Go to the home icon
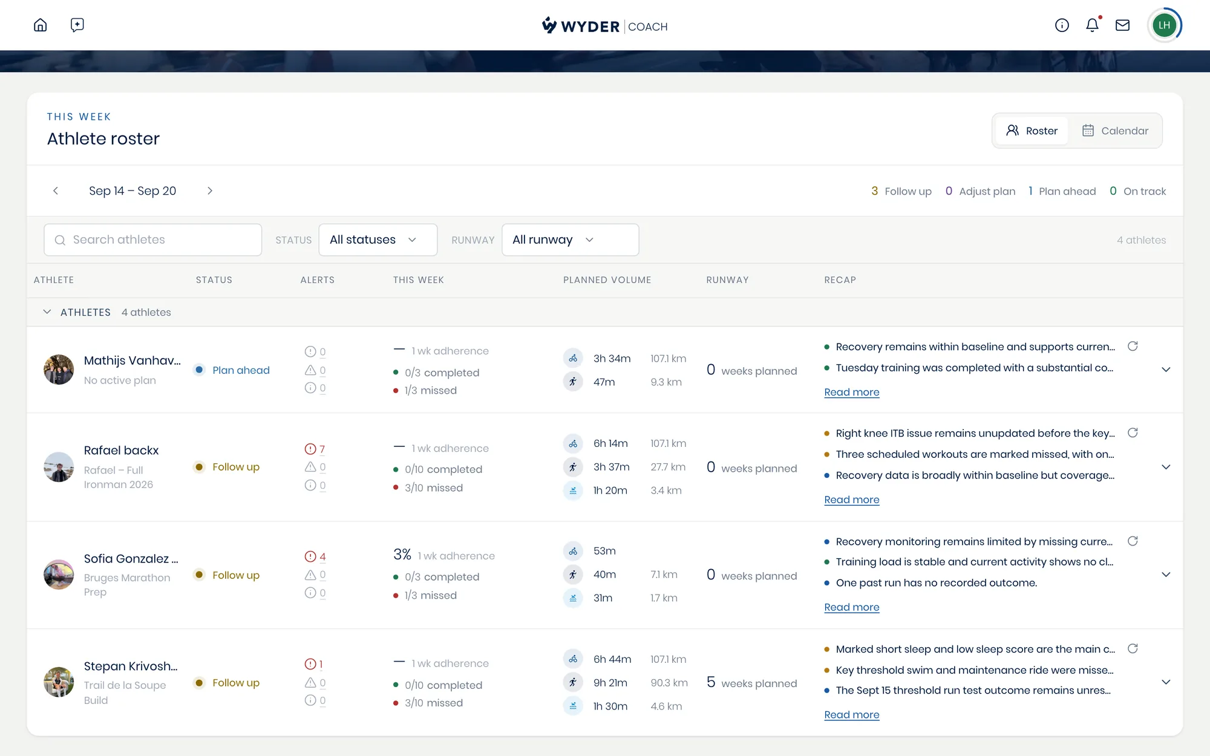 click(x=41, y=25)
